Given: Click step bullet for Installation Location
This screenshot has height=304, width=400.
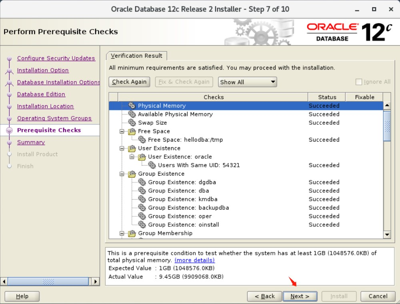Looking at the screenshot, I should (10, 106).
